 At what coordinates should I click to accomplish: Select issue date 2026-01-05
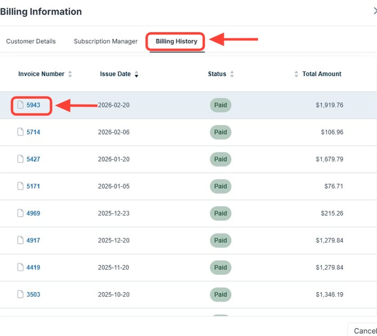coord(114,186)
